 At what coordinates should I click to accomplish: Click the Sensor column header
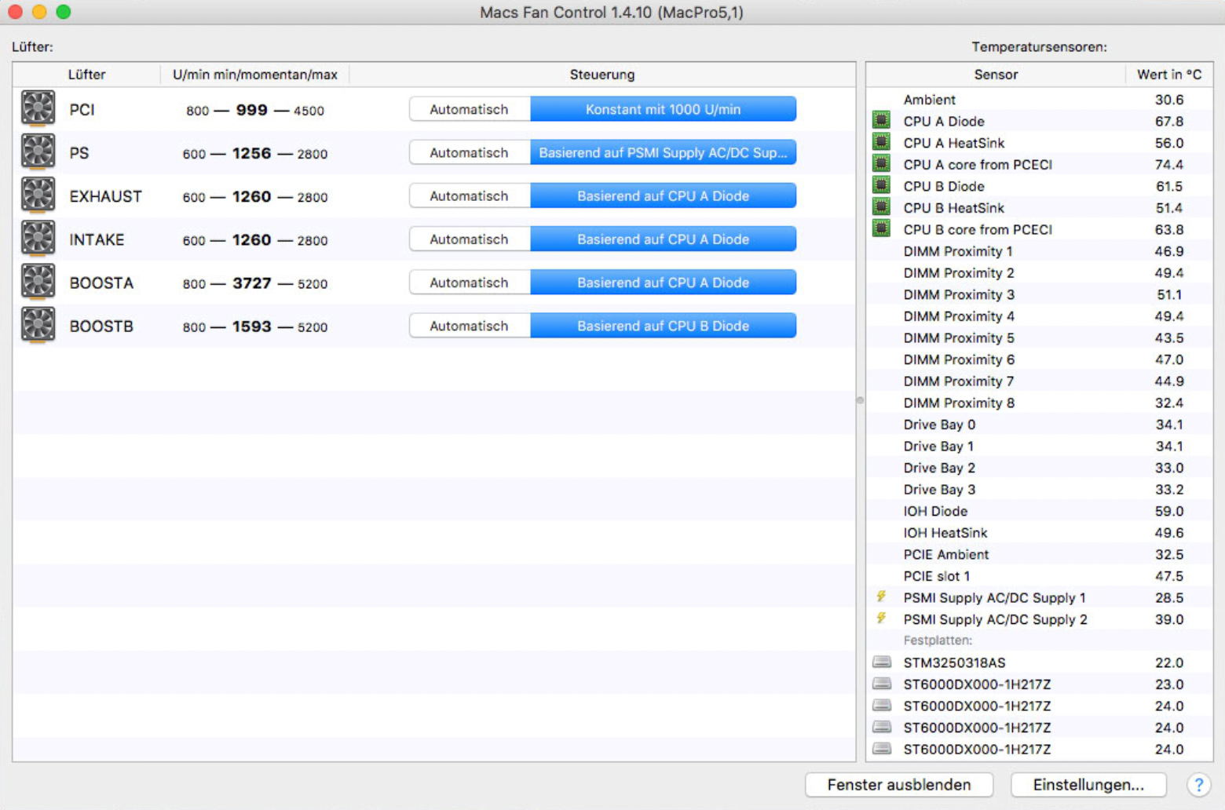pyautogui.click(x=996, y=75)
